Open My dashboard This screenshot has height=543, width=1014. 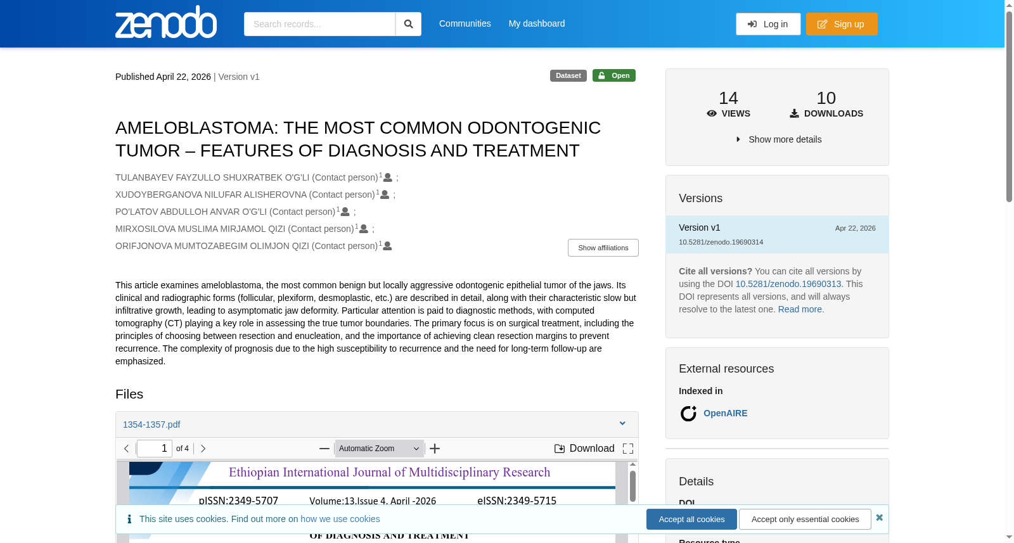coord(537,23)
